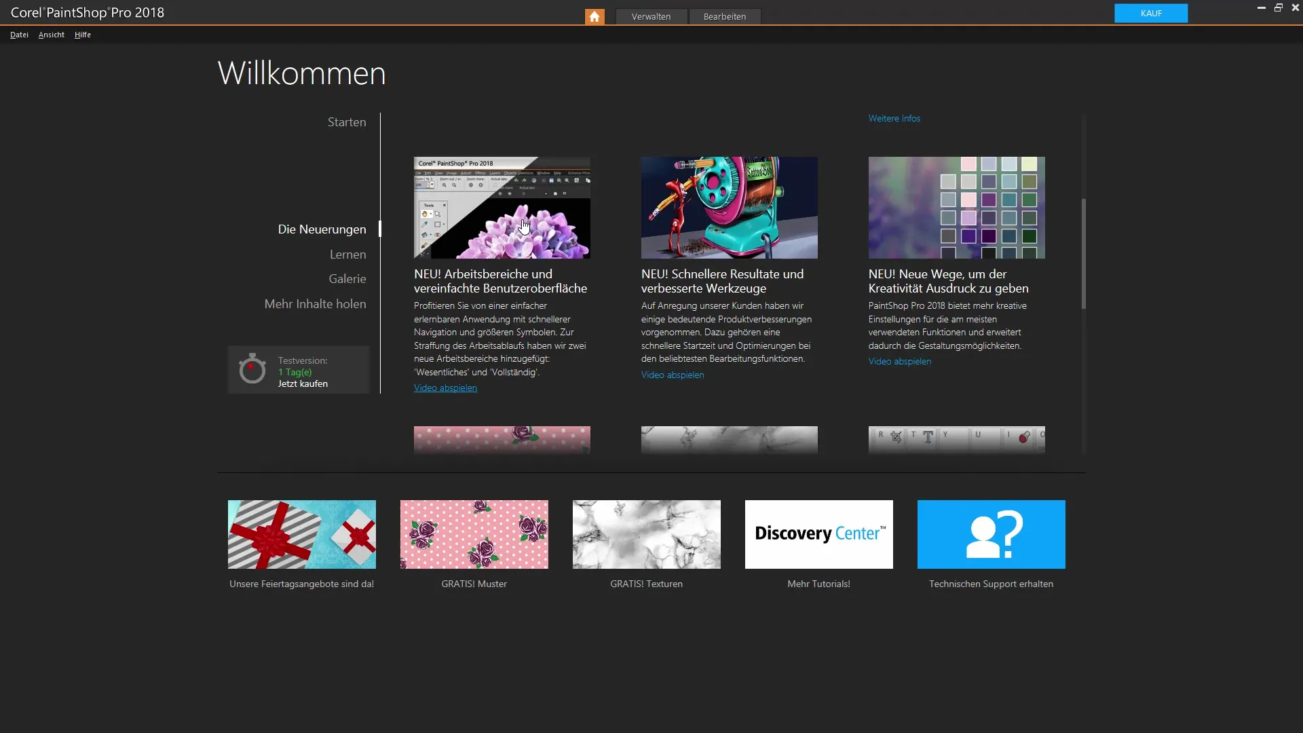Click heading NEU! Schnellere Resultate und verbesserte Werkzeuge
Screen dimensions: 1303x733
(x=722, y=282)
